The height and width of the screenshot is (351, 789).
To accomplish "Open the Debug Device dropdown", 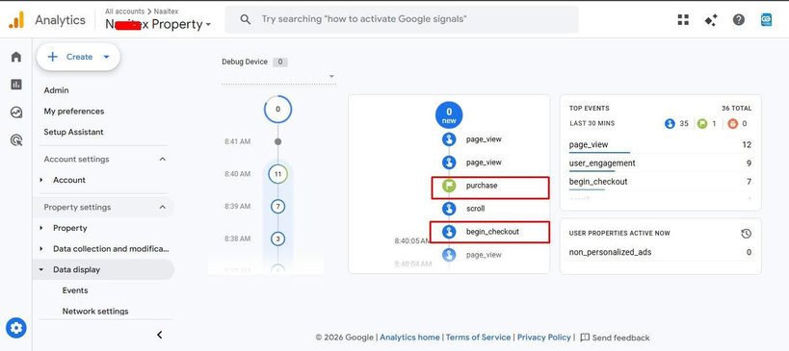I will pyautogui.click(x=278, y=76).
